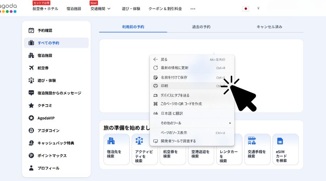Choose 名前を付けて保存 in the context menu
Image resolution: width=326 pixels, height=181 pixels.
[174, 77]
